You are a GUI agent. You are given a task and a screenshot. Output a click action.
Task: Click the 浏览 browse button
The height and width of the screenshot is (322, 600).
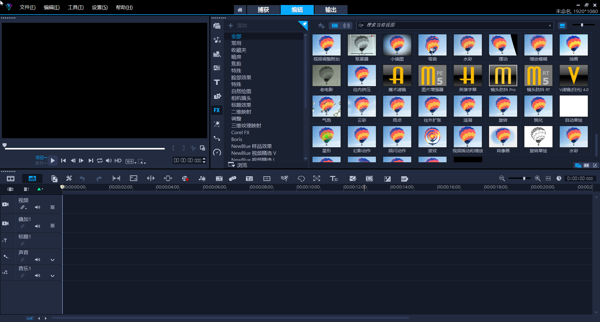238,165
